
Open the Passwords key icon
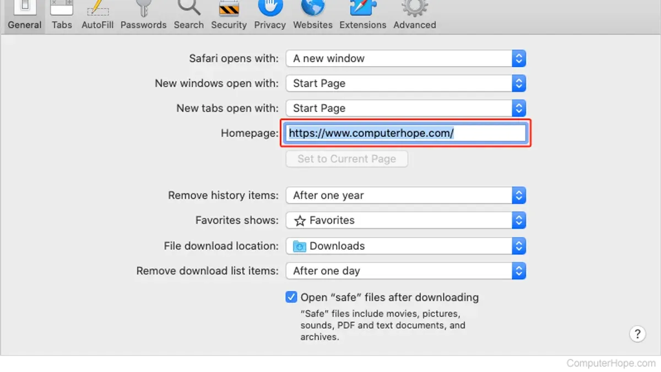coord(143,8)
